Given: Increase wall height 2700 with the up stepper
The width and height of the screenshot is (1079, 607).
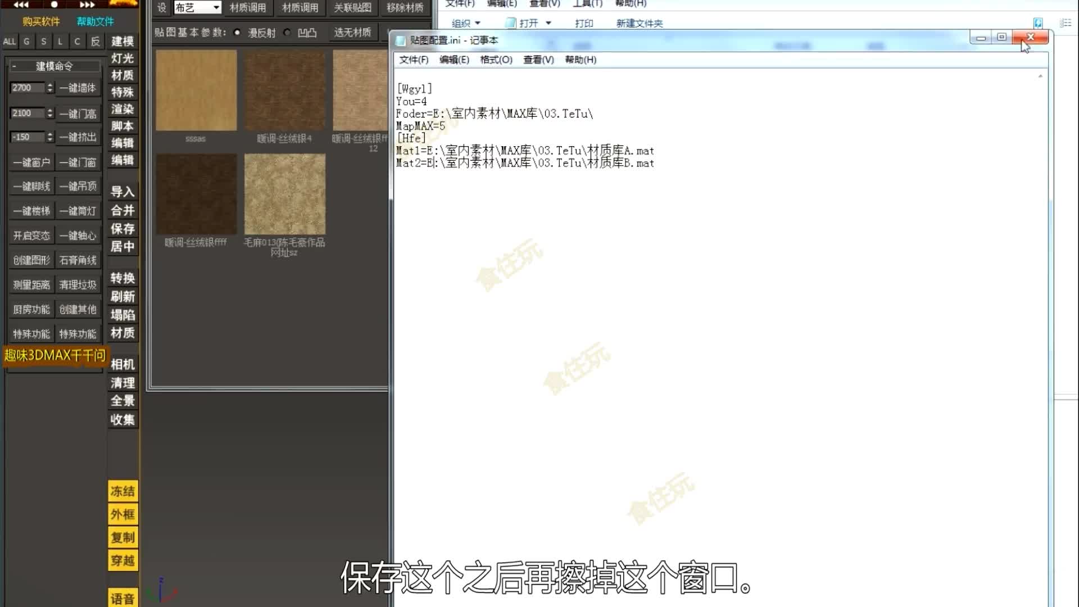Looking at the screenshot, I should point(49,85).
